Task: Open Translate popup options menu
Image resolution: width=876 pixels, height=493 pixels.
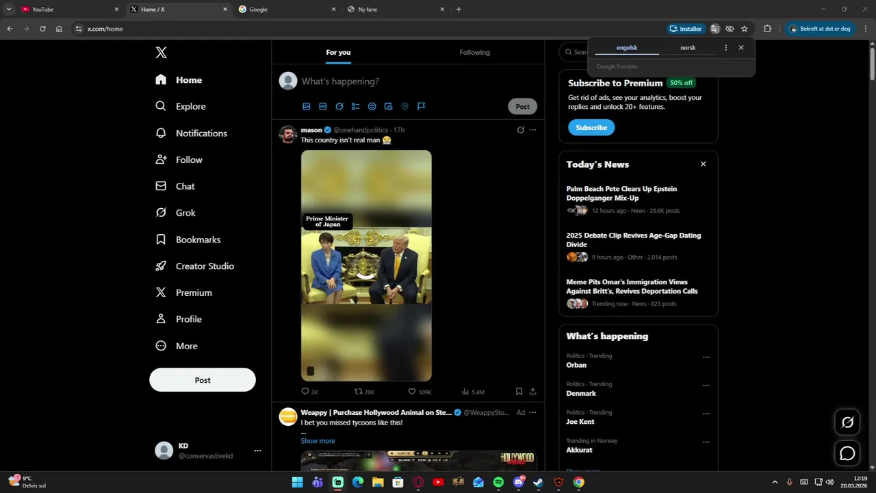Action: 726,48
